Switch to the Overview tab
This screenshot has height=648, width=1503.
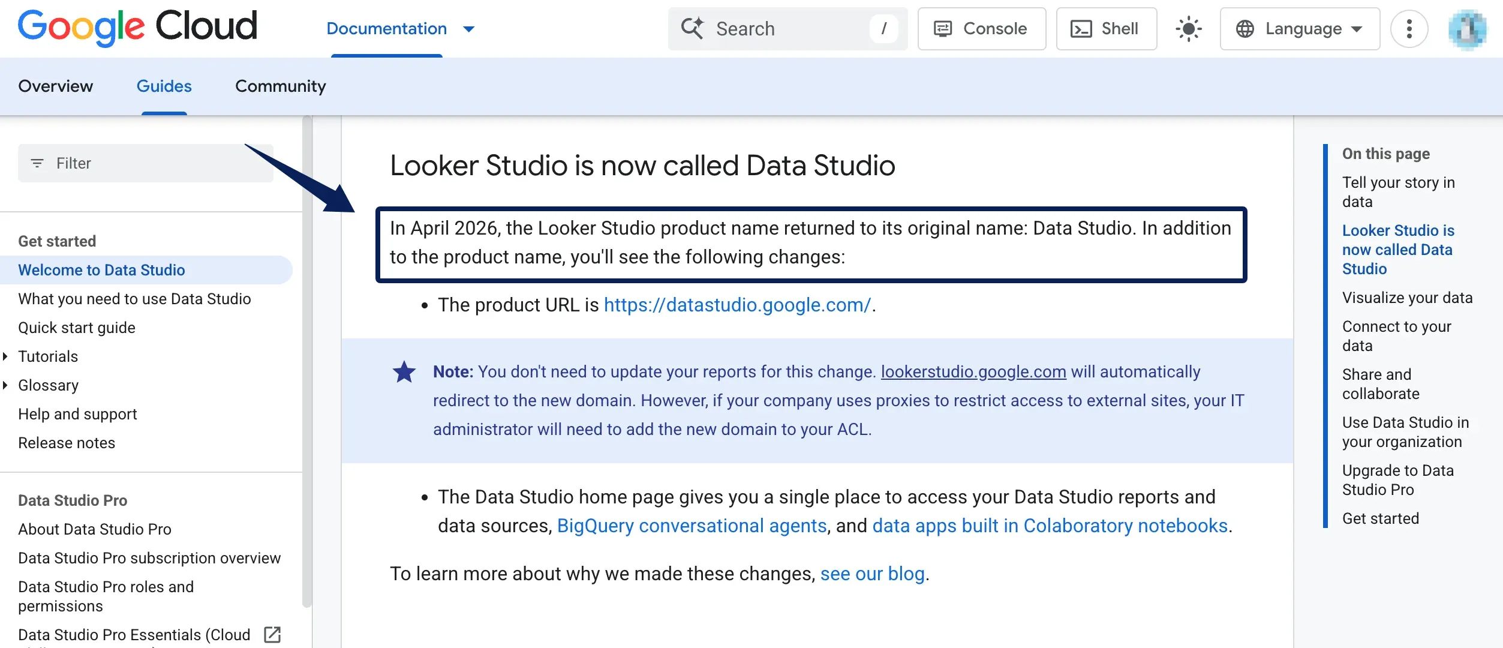click(x=56, y=86)
